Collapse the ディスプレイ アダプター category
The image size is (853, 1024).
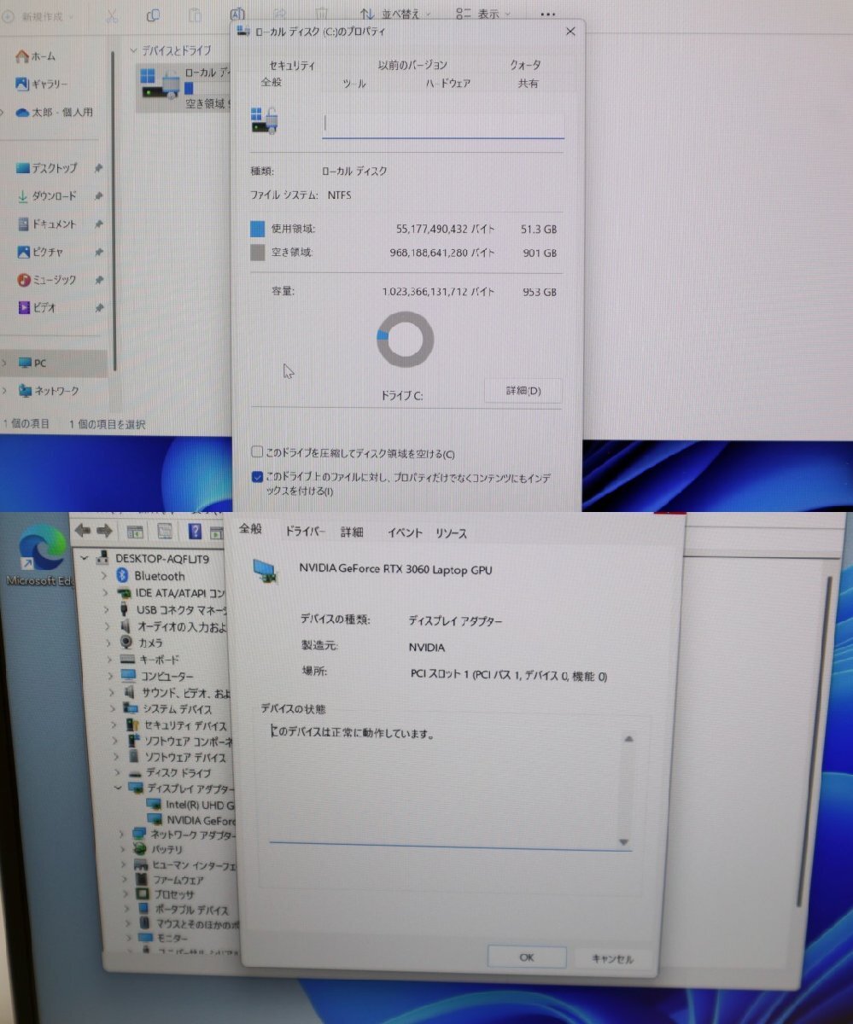click(x=117, y=788)
